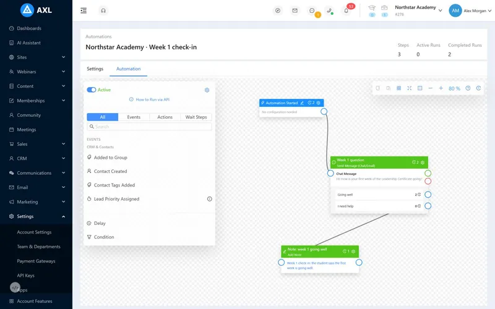Open the chat bubble icon in the header
This screenshot has width=495, height=309.
[x=312, y=11]
